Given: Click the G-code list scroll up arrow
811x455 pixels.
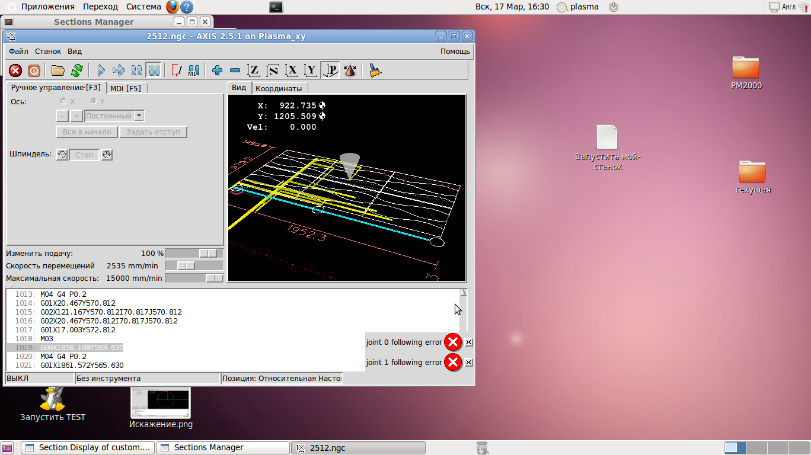Looking at the screenshot, I should [x=463, y=293].
